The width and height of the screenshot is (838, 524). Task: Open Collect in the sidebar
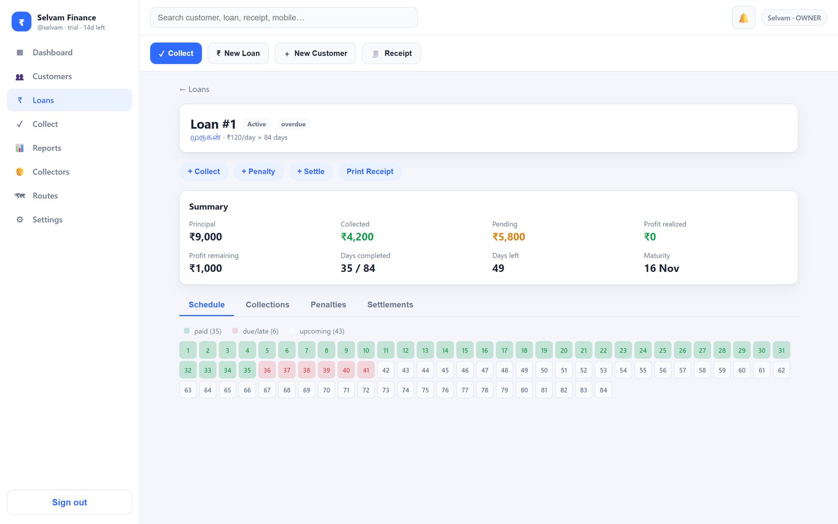tap(69, 124)
